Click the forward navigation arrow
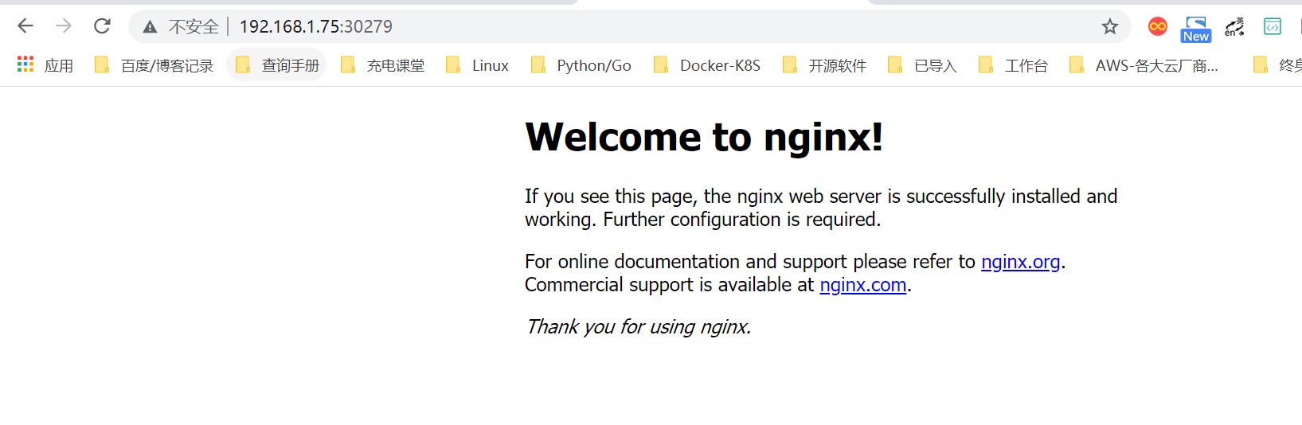Viewport: 1302px width, 425px height. 64,26
